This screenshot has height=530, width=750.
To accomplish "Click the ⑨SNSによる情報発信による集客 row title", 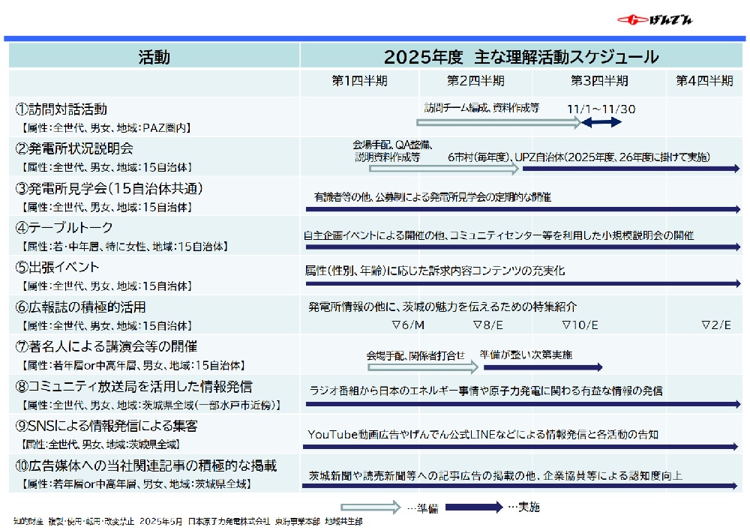I will click(106, 426).
